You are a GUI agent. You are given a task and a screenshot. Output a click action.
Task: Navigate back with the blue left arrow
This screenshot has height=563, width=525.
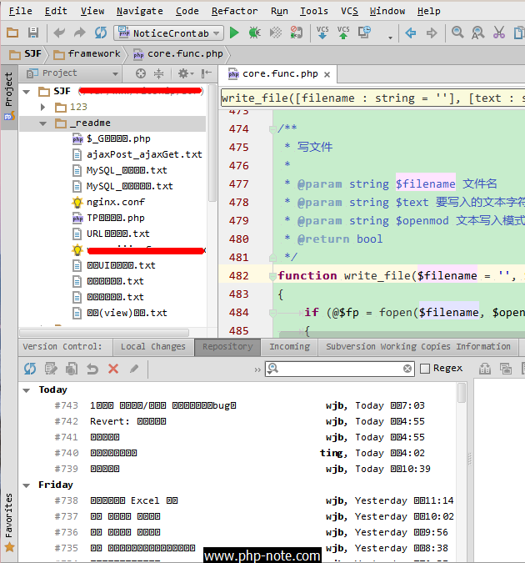pos(411,33)
